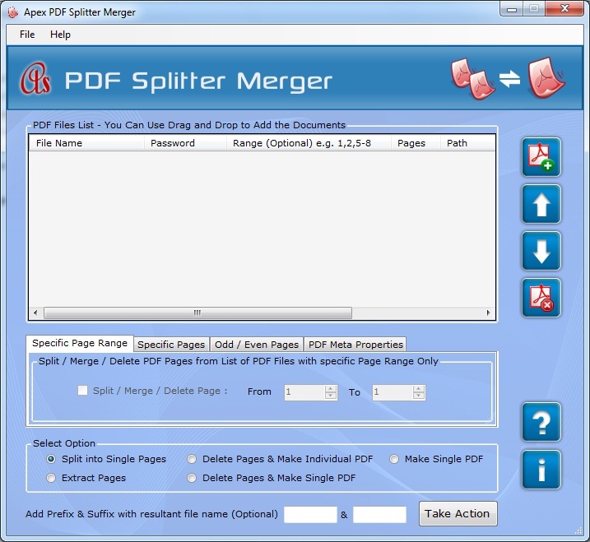590x542 pixels.
Task: Enable Split / Merge / Delete Page checkbox
Action: point(83,391)
